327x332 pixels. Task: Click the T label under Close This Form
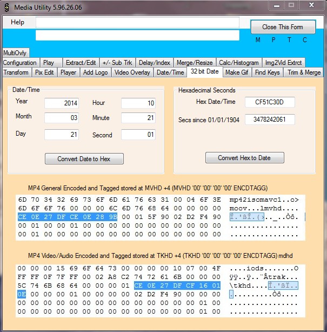pos(289,40)
